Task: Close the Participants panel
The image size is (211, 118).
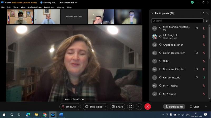Action: [207, 13]
